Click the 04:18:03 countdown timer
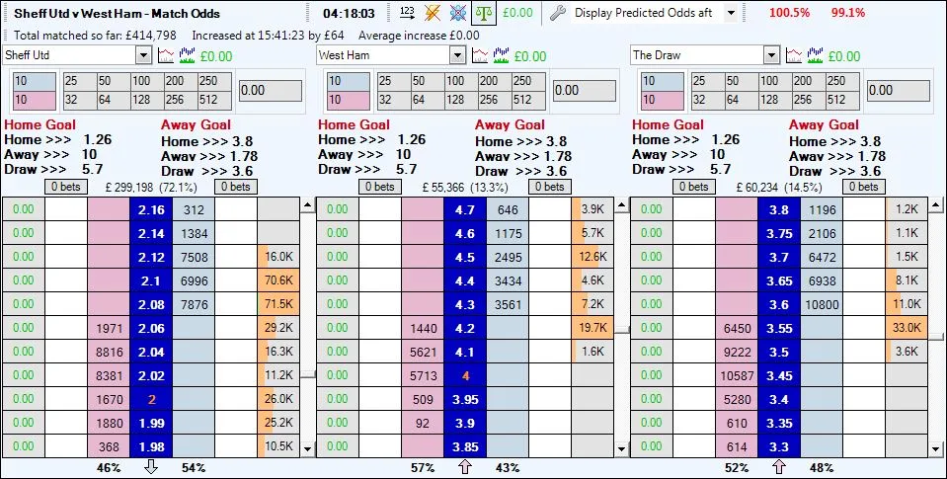Image resolution: width=947 pixels, height=479 pixels. (349, 13)
